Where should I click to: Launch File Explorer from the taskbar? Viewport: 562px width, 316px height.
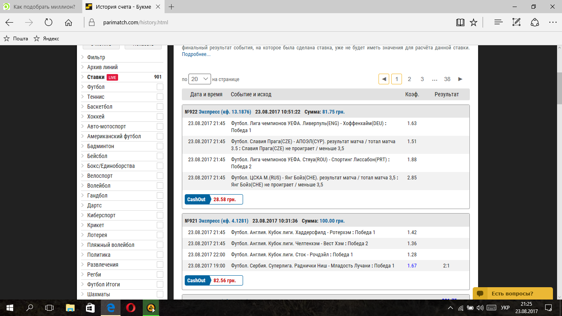pyautogui.click(x=70, y=308)
